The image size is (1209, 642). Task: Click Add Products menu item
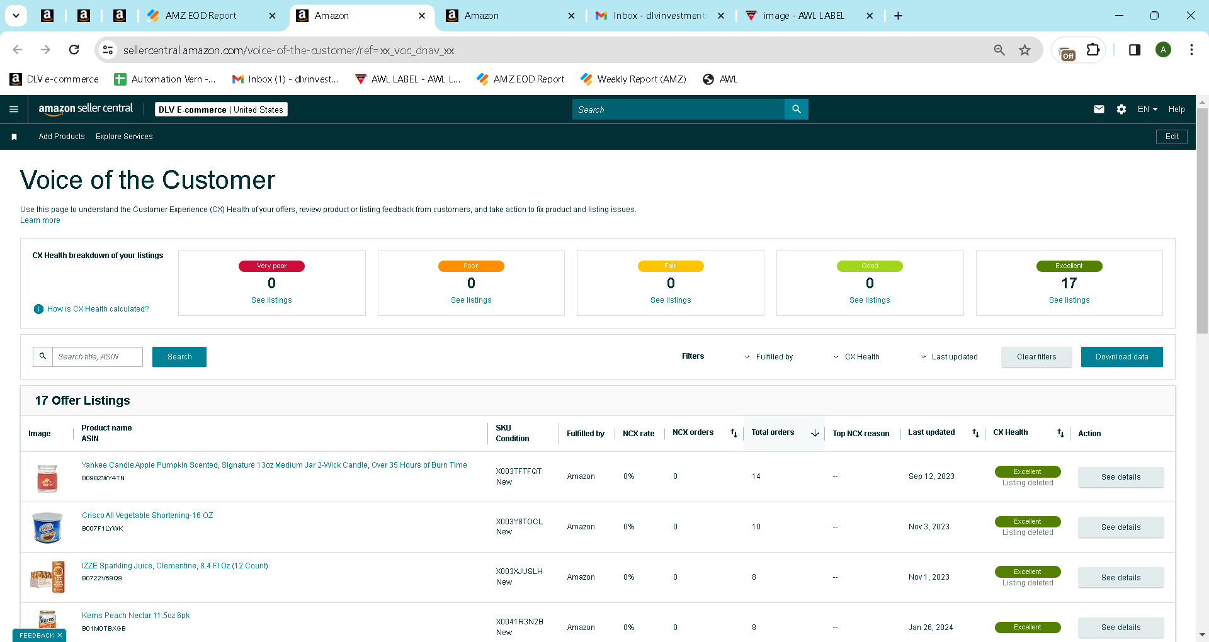tap(62, 137)
